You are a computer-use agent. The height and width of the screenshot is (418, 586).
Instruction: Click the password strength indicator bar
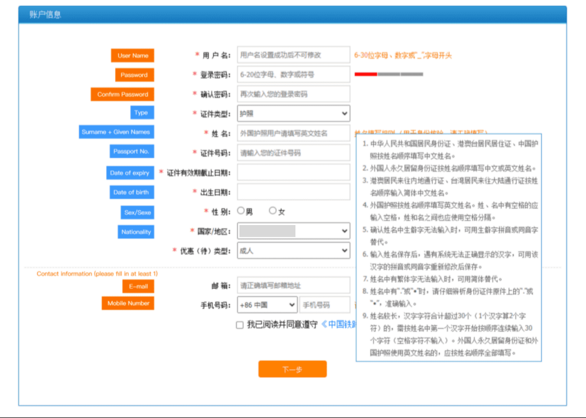pos(388,74)
